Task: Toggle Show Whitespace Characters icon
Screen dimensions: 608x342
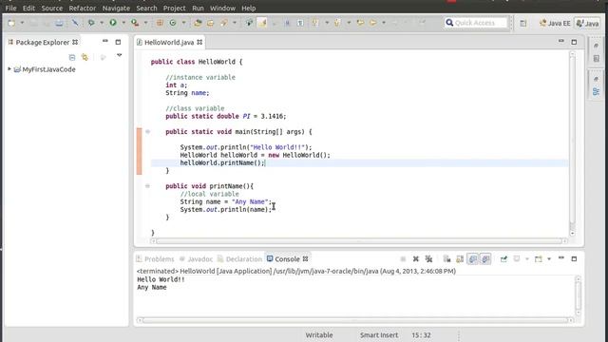Action: (x=300, y=23)
